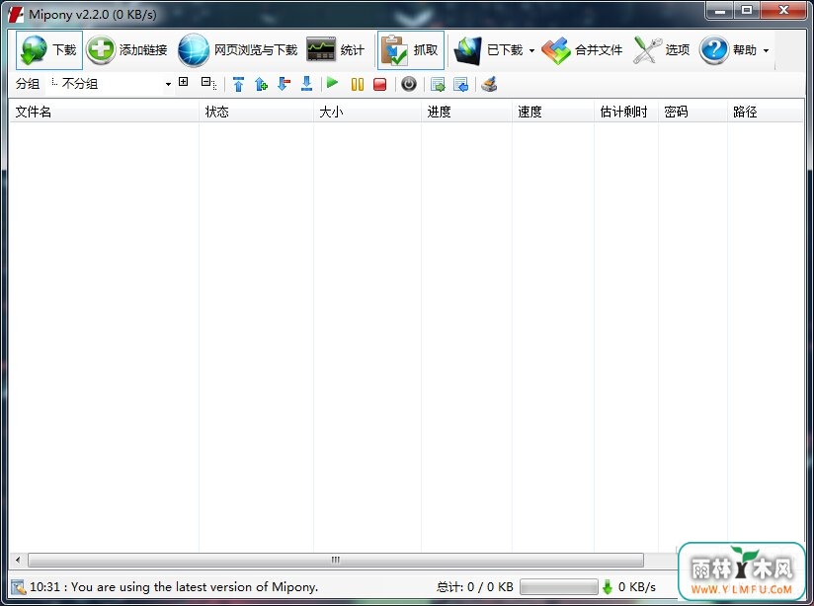This screenshot has height=606, width=814.
Task: Collapse all groups with minus icon
Action: (x=208, y=83)
